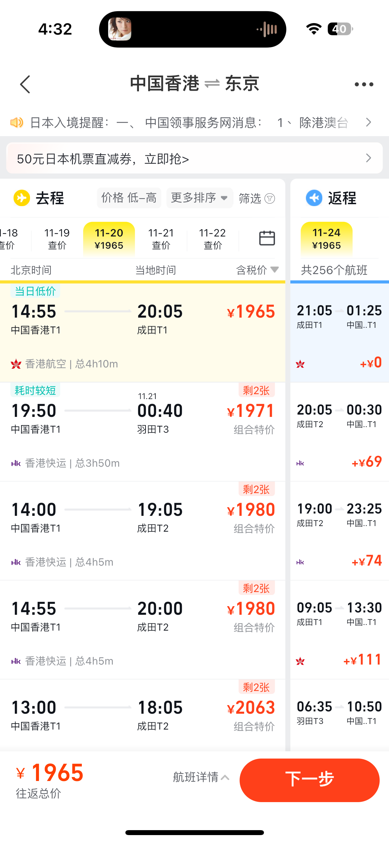This screenshot has height=843, width=389.
Task: Tap the blue return plane icon
Action: tap(314, 198)
